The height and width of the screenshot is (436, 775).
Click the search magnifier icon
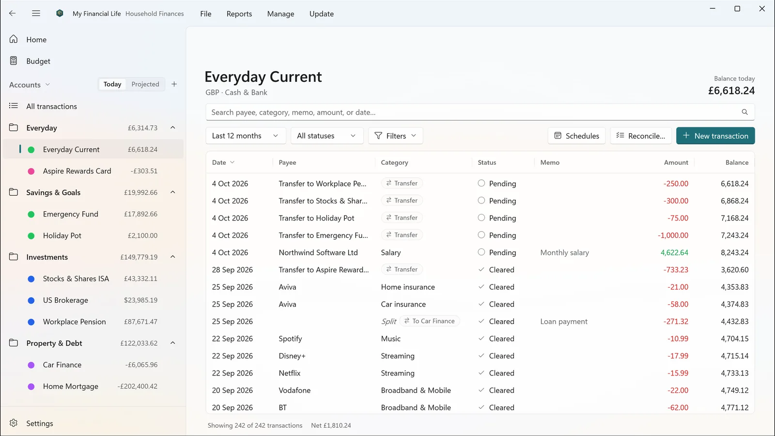(744, 112)
